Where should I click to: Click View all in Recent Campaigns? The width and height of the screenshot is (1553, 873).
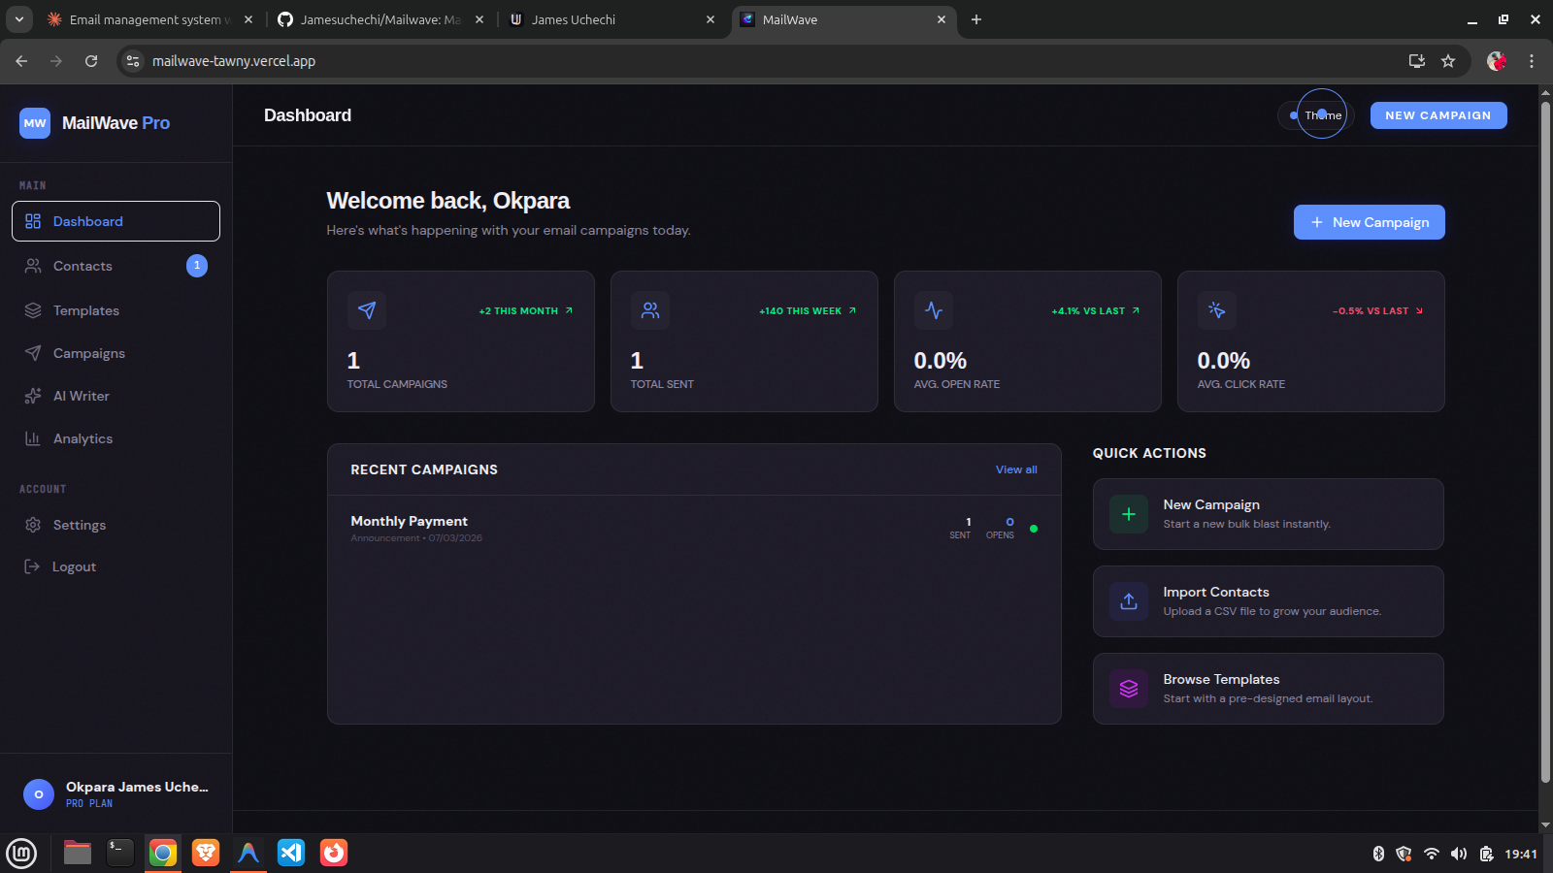coord(1016,469)
